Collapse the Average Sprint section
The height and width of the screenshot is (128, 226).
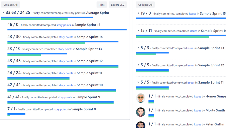tap(3, 13)
